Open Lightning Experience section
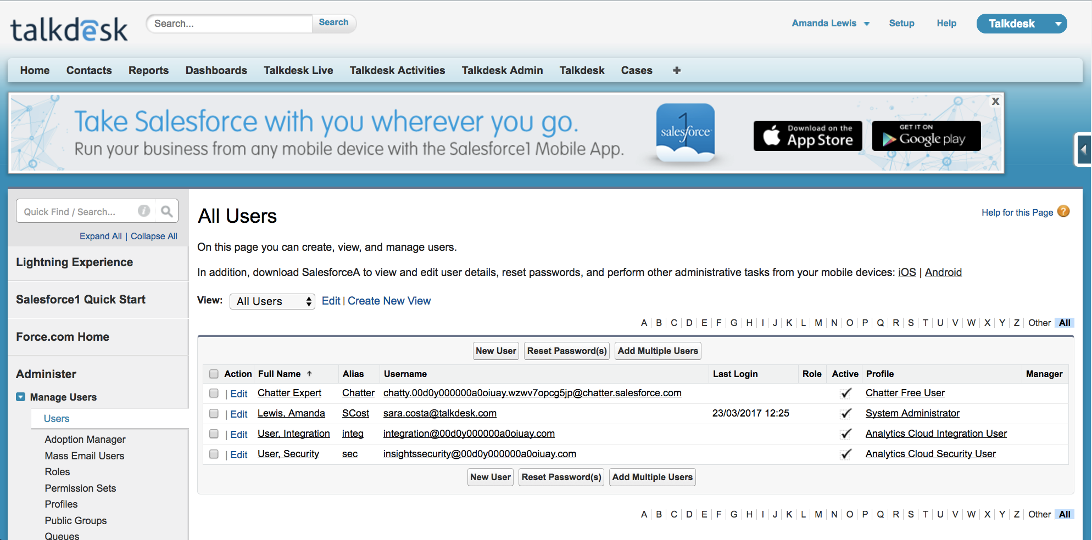Screen dimensions: 1092x540 [x=74, y=262]
